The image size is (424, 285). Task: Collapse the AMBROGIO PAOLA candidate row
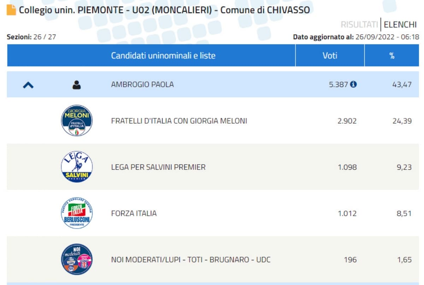click(x=28, y=85)
